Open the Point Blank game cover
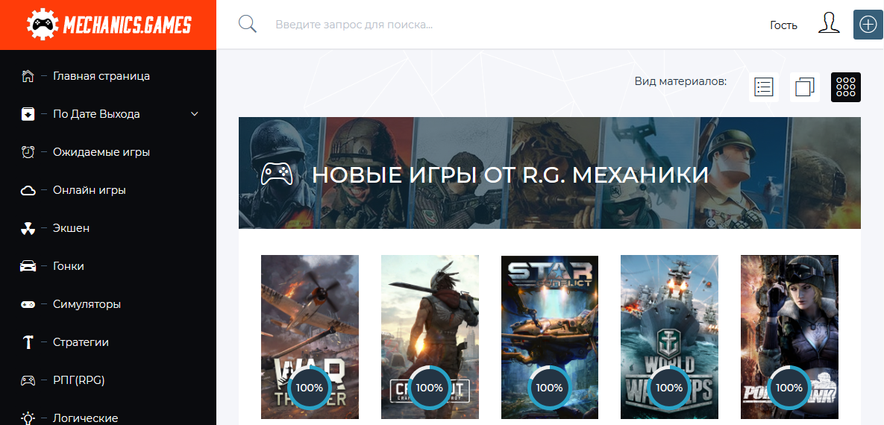884x425 pixels. [789, 337]
